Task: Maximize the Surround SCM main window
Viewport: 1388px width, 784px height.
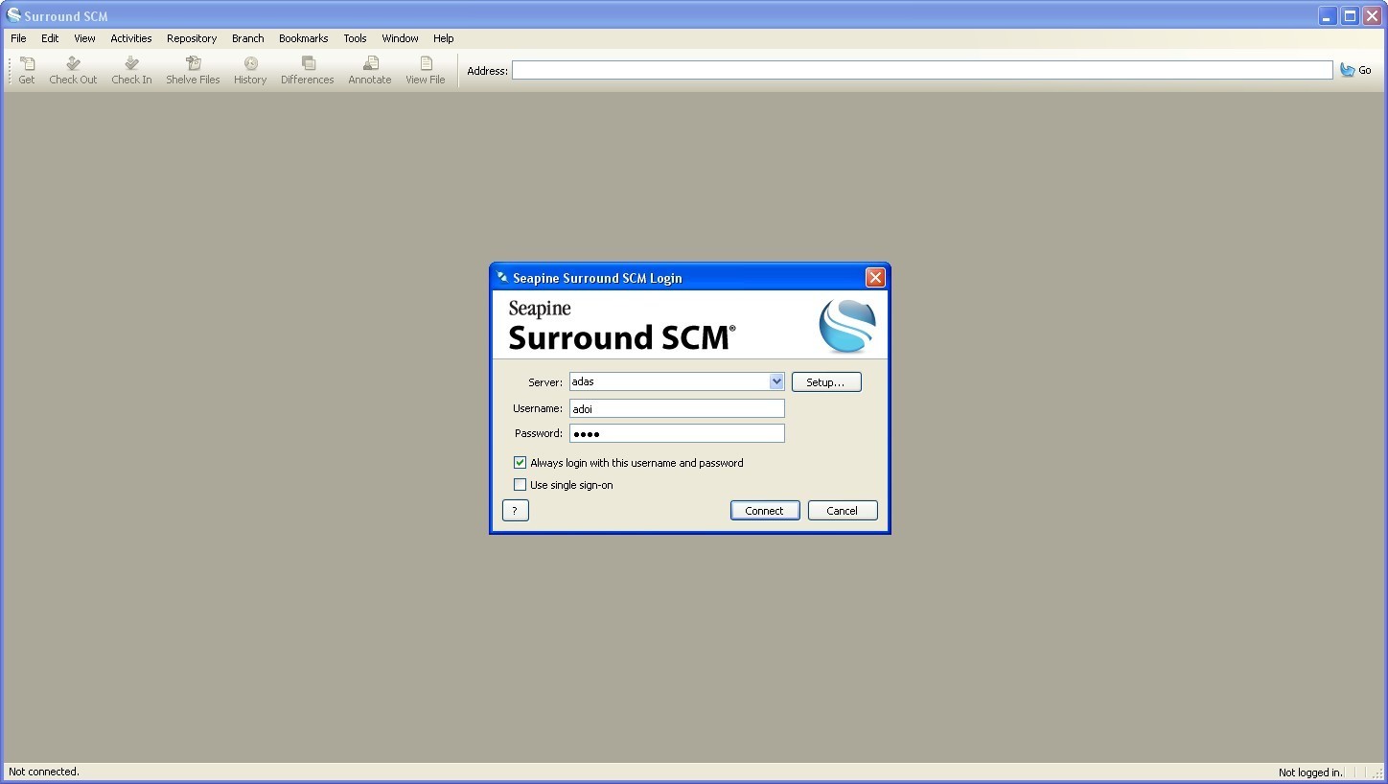Action: click(x=1350, y=15)
